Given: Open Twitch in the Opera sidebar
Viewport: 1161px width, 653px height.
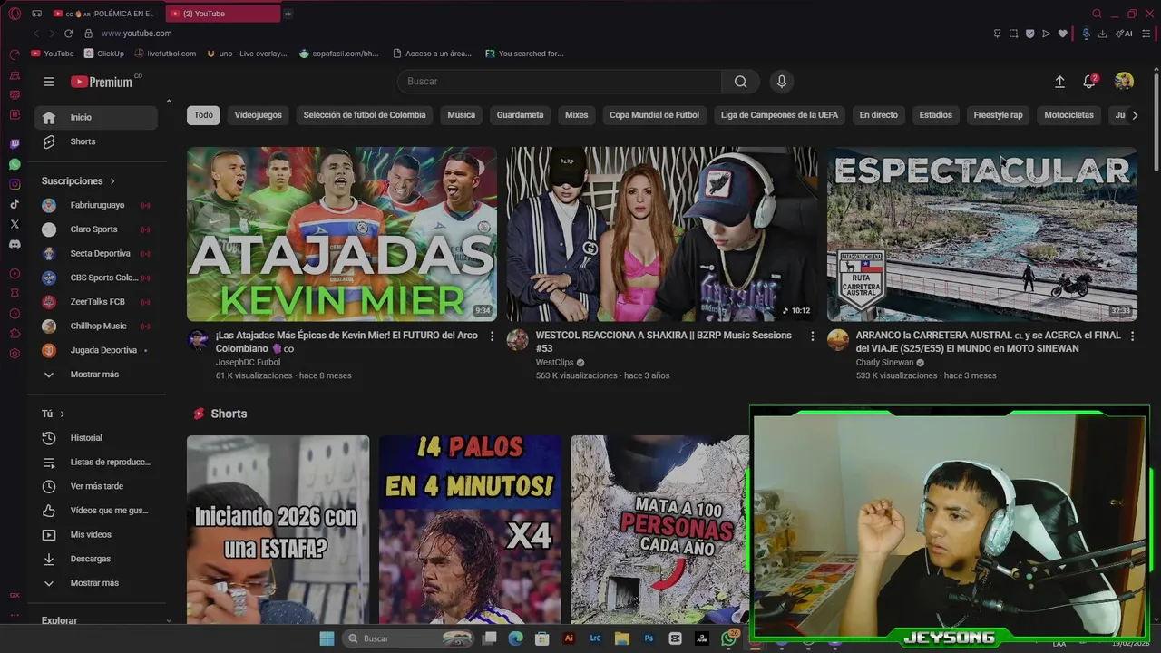Looking at the screenshot, I should tap(15, 144).
